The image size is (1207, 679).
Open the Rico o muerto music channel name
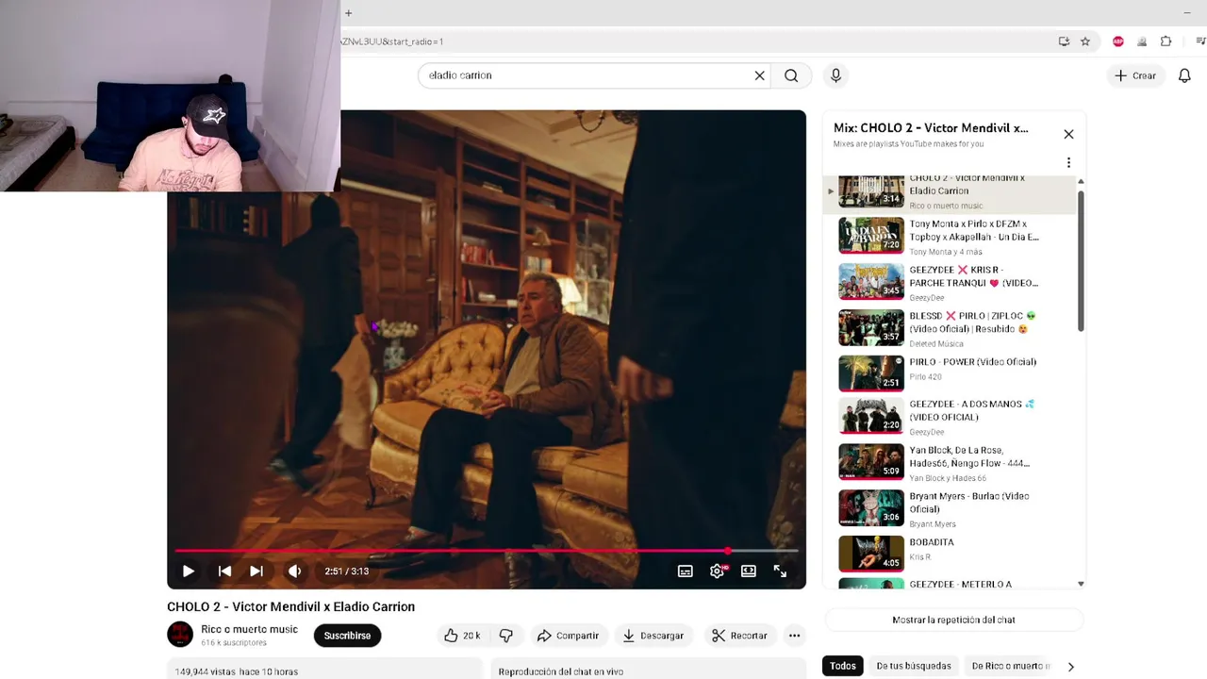click(x=249, y=629)
